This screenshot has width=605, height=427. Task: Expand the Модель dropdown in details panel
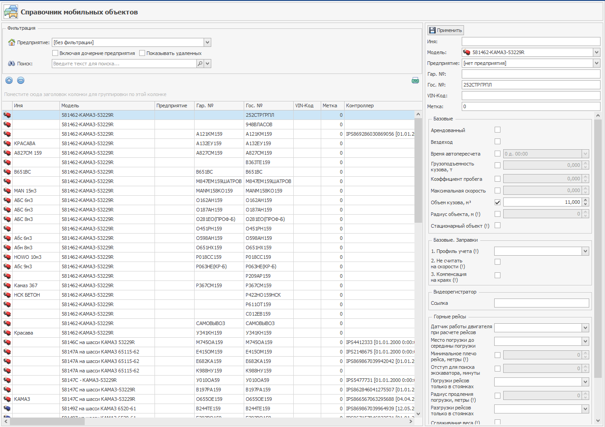[596, 53]
